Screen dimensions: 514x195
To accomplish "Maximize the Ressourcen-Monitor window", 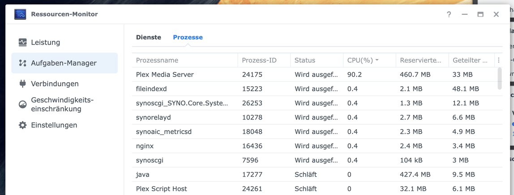I will pyautogui.click(x=480, y=14).
